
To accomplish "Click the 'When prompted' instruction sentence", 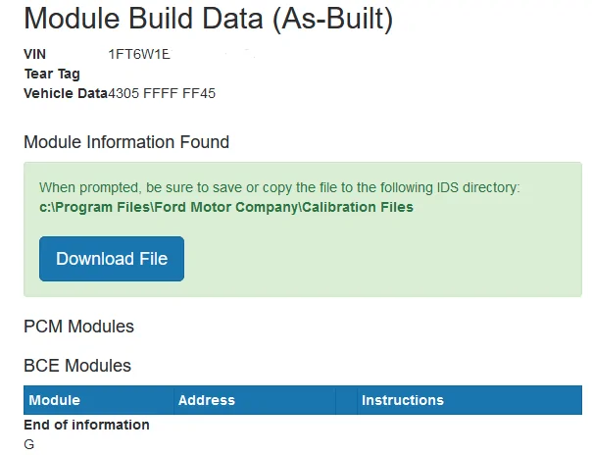I will click(279, 187).
